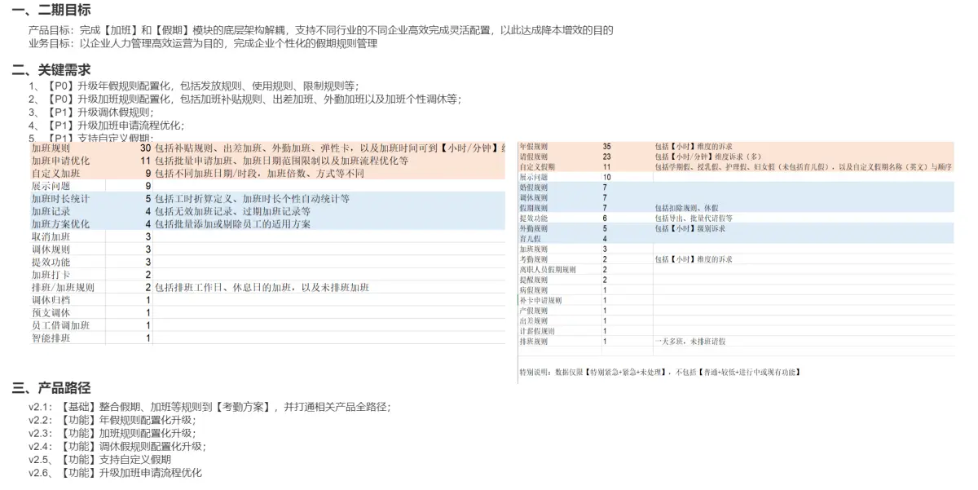The image size is (978, 490).
Task: Select the '智能排班' row label
Action: [51, 338]
